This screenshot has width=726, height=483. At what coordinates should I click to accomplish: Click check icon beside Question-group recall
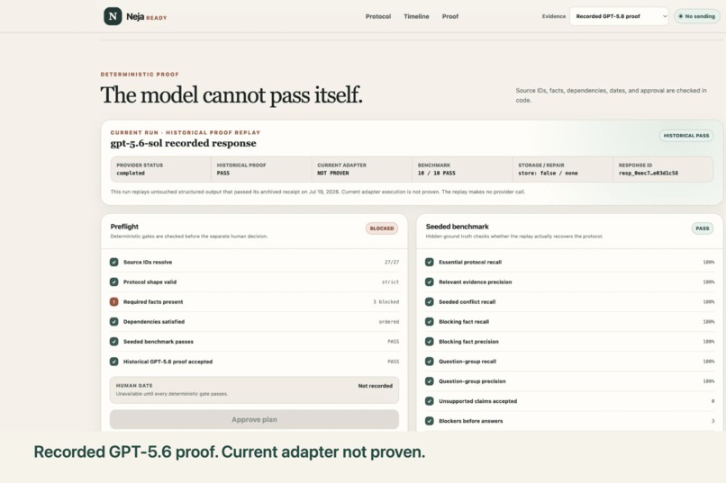430,362
